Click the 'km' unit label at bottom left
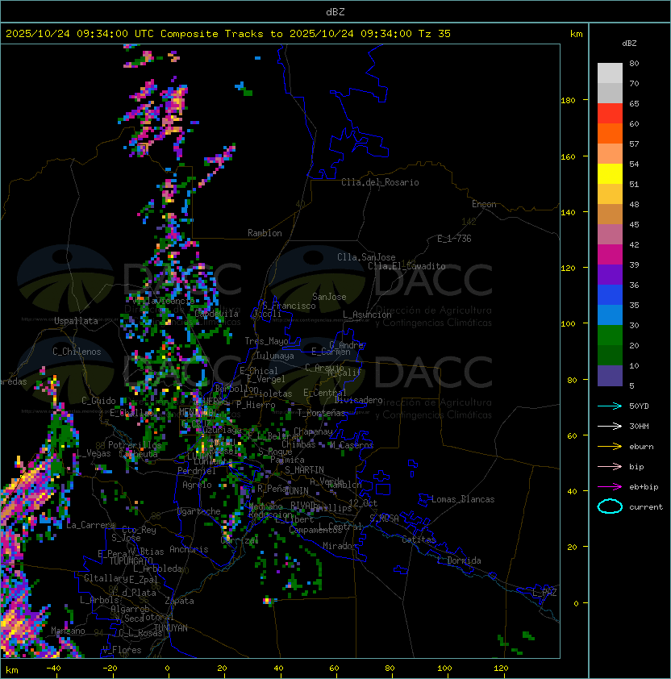Viewport: 671px width, 679px height. tap(12, 670)
